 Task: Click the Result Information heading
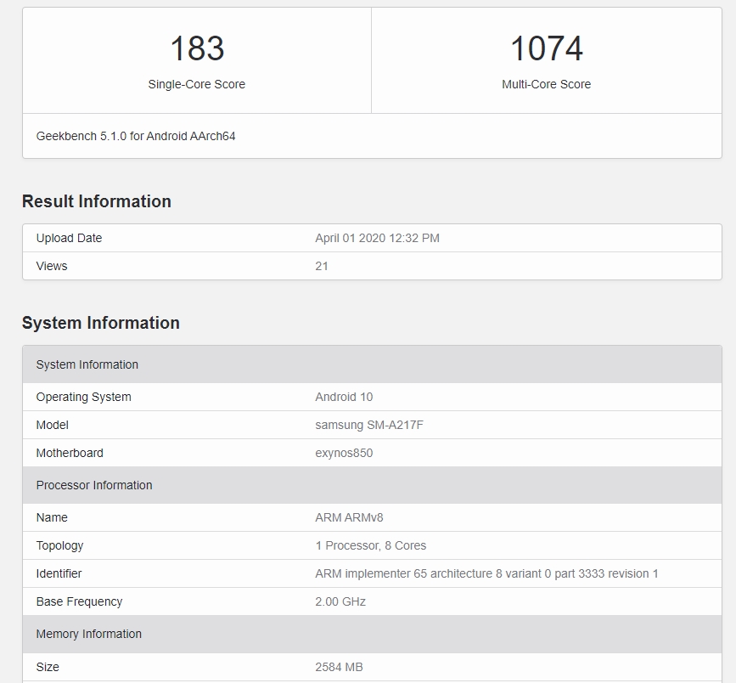97,201
